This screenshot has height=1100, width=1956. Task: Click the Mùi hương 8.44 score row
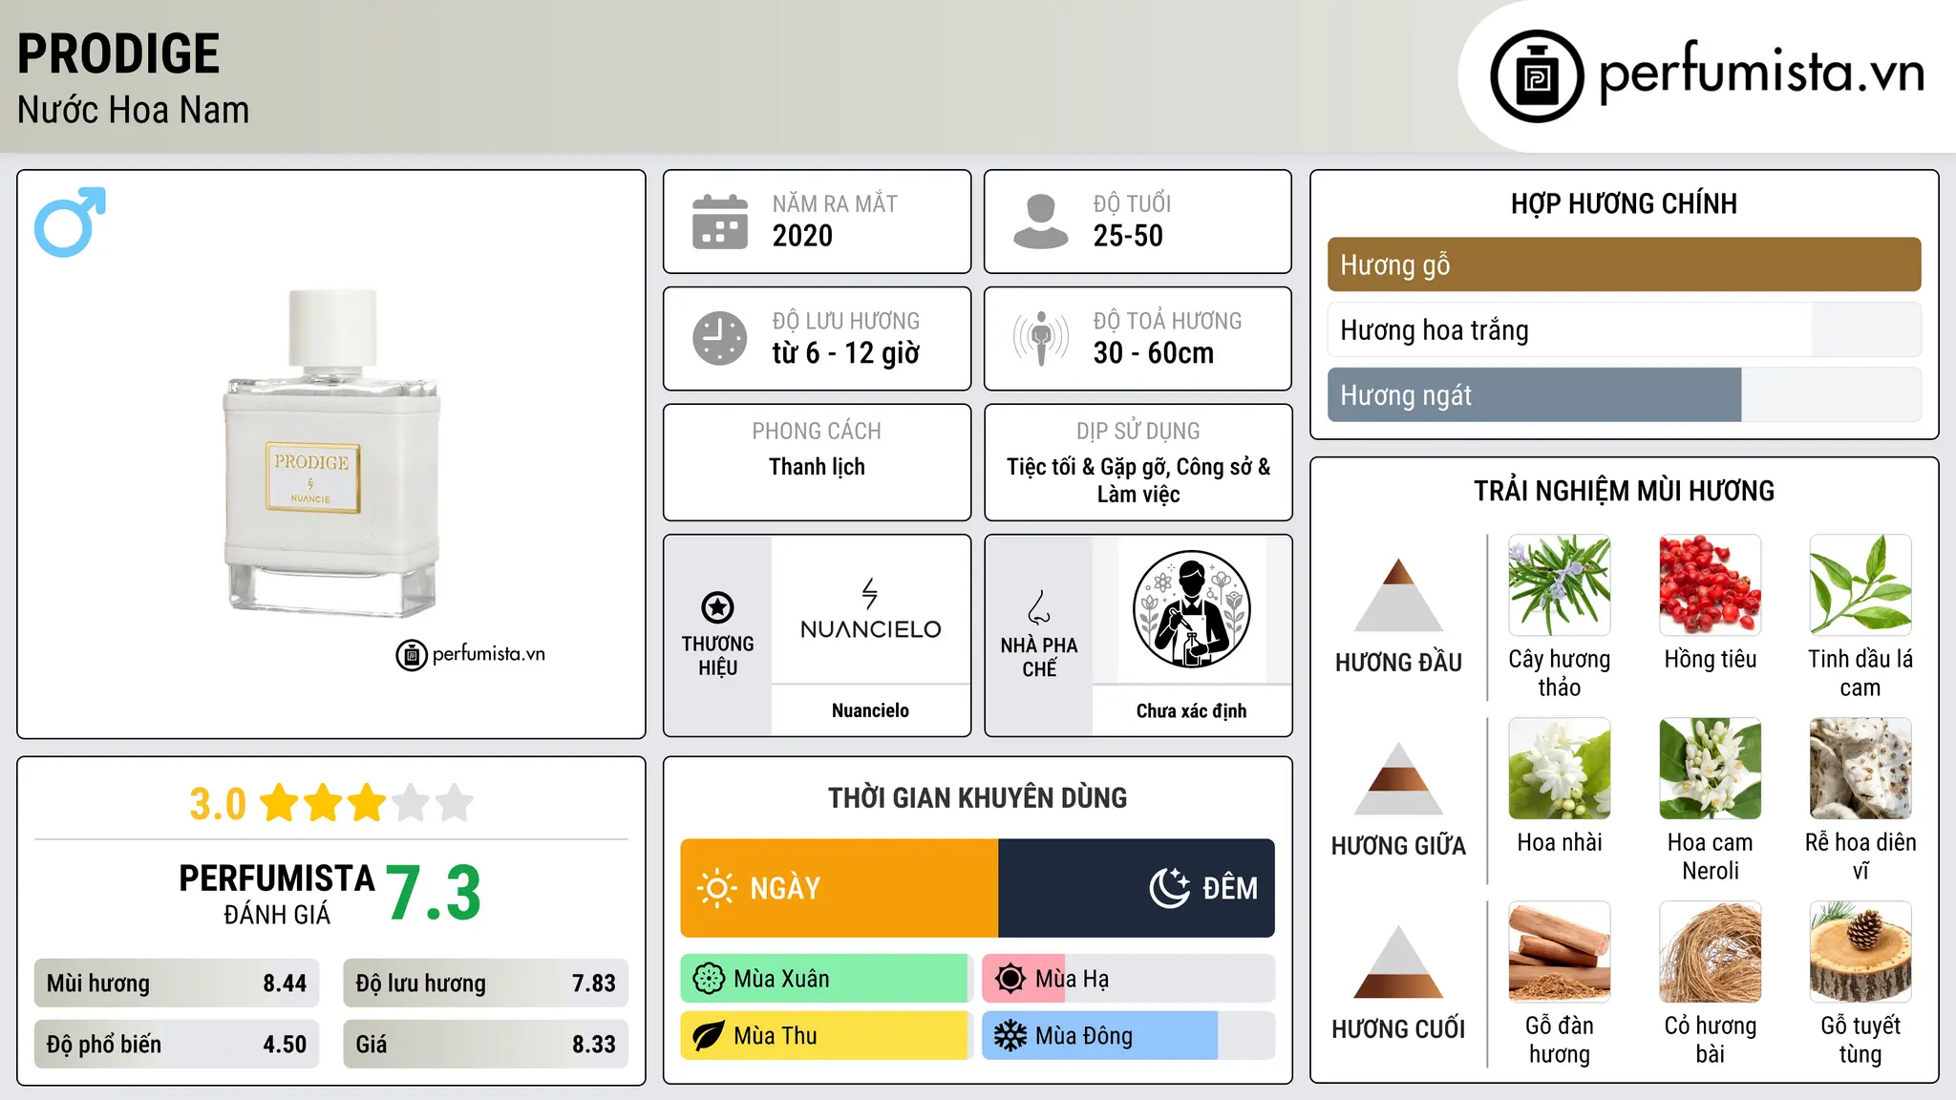point(177,984)
